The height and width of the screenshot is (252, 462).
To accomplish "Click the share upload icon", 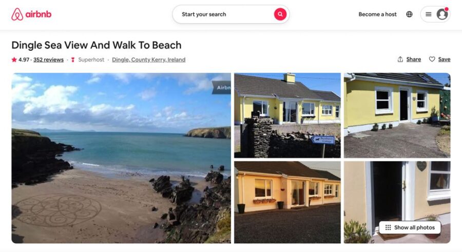I will 400,59.
